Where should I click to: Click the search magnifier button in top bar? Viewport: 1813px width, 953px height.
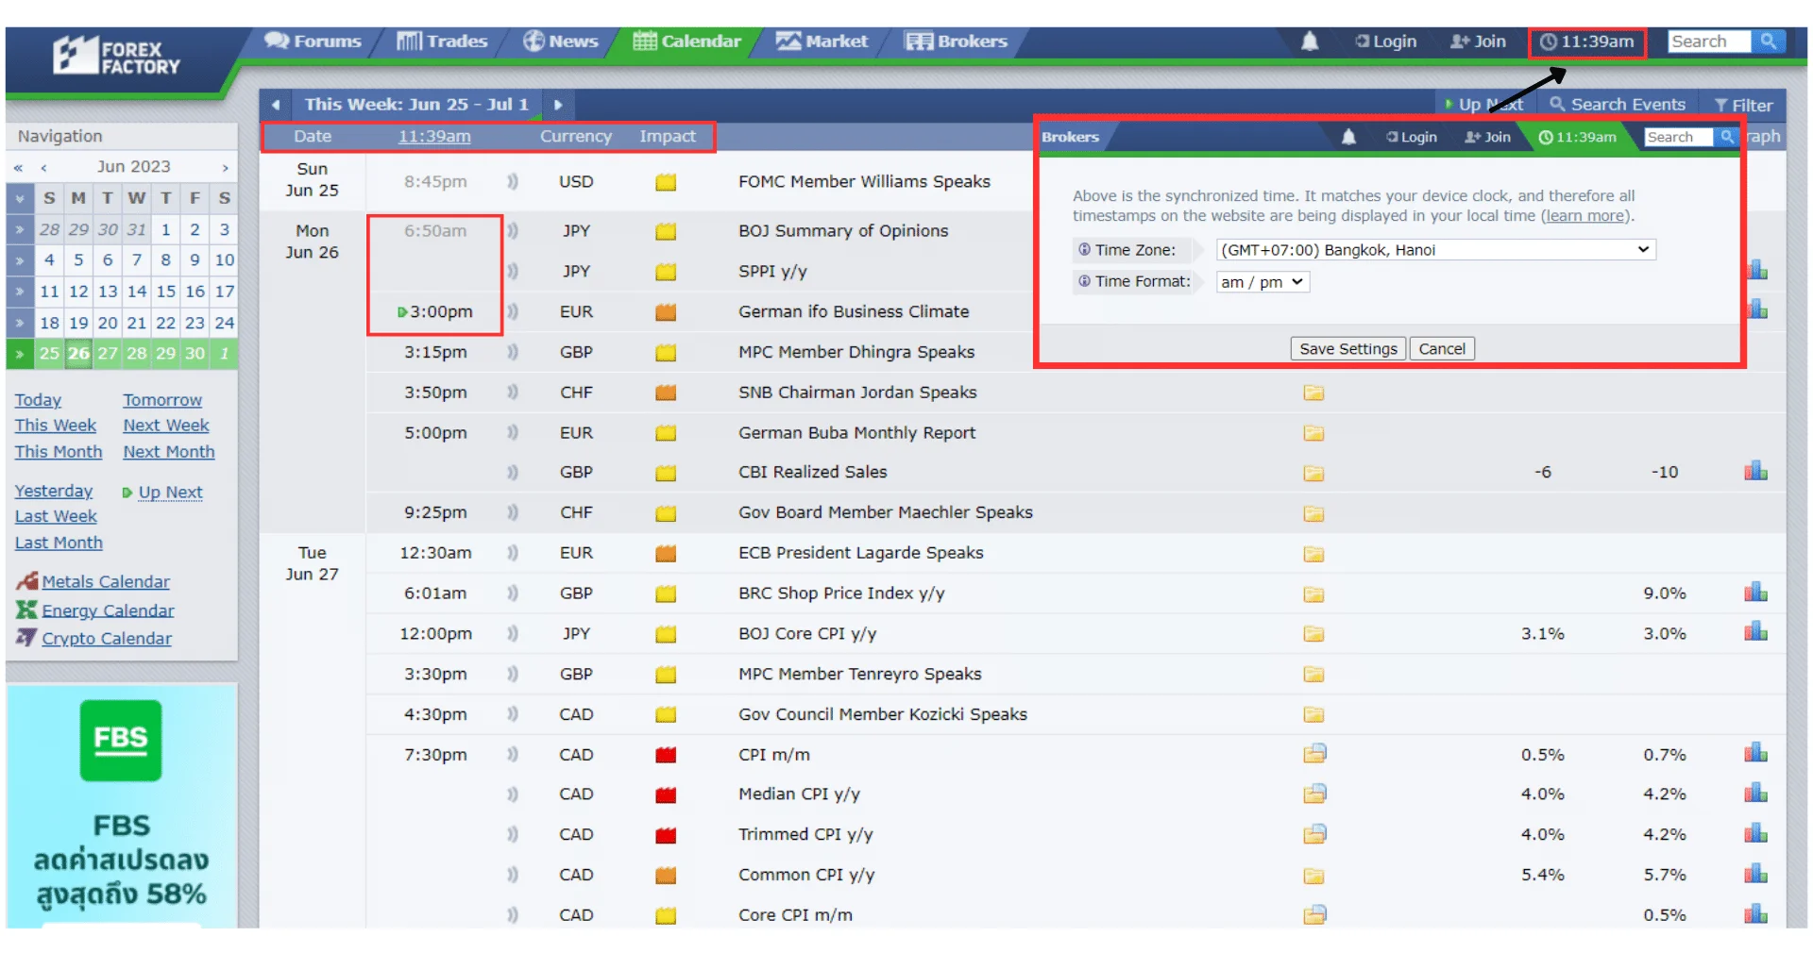click(1768, 42)
